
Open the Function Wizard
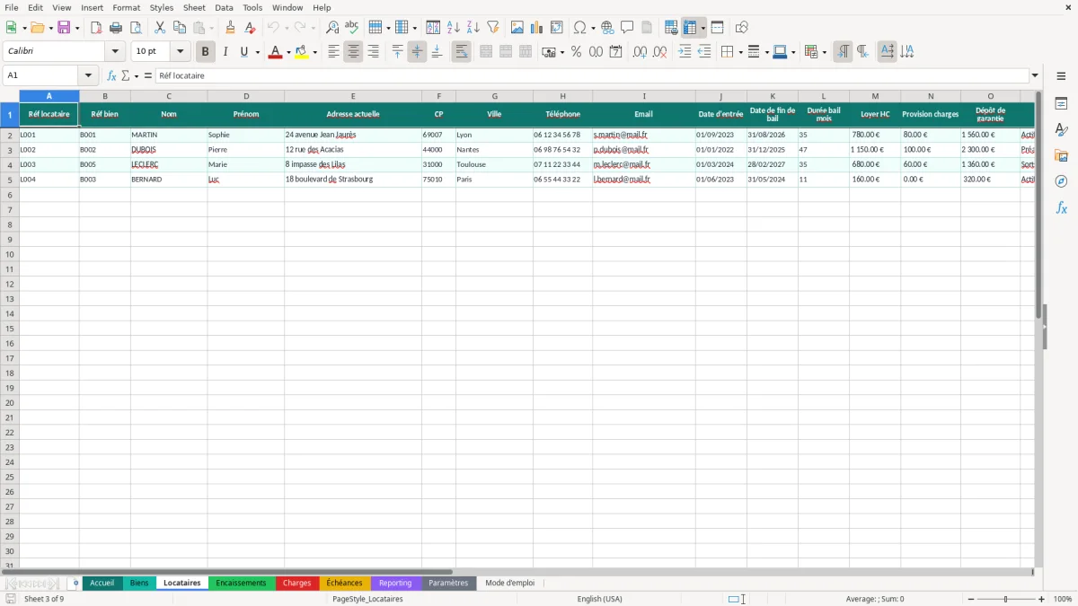coord(112,75)
